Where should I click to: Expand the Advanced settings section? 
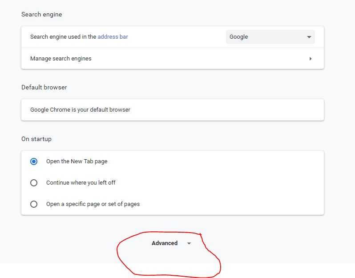165,243
